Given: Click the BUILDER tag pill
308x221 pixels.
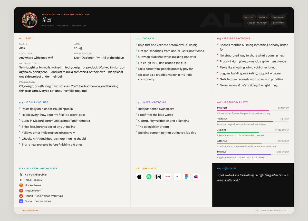Looking at the screenshot, I should coord(248,17).
